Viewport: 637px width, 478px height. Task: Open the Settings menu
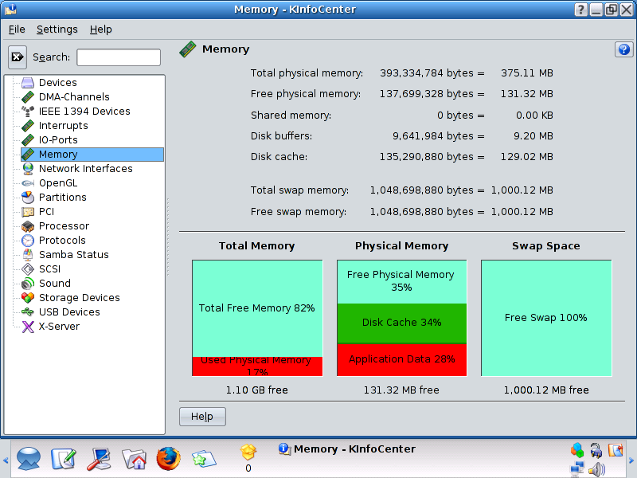tap(57, 29)
